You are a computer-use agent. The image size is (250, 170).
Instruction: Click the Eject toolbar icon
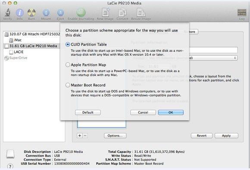(60, 12)
